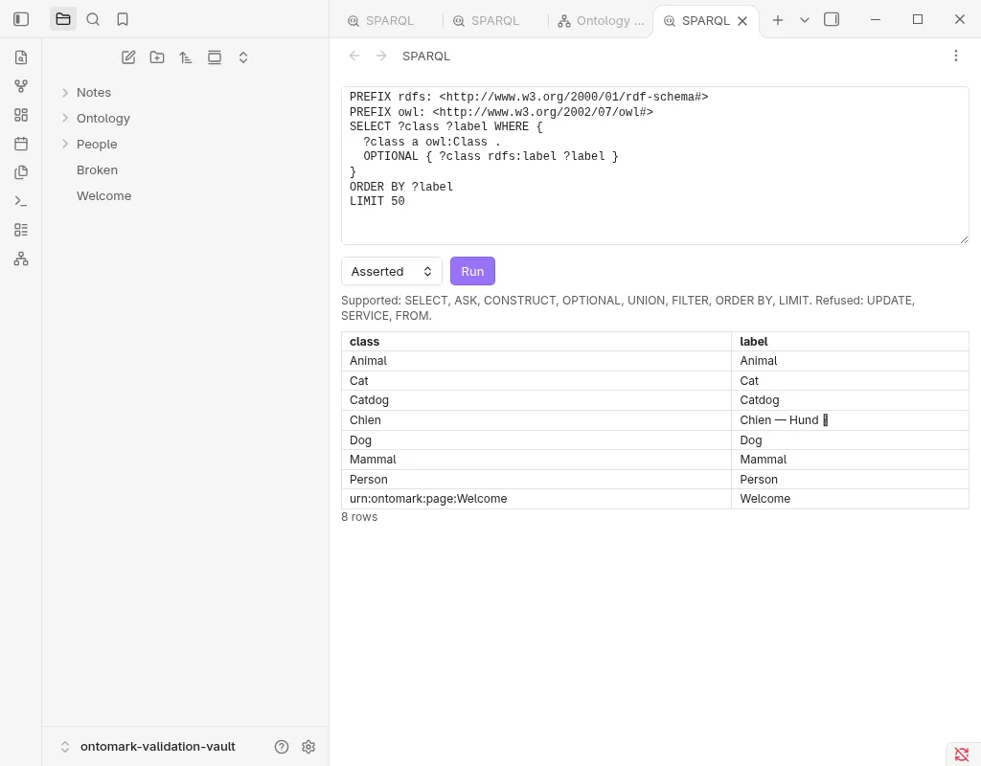Open daily note calendar icon
The width and height of the screenshot is (981, 766).
coord(21,144)
